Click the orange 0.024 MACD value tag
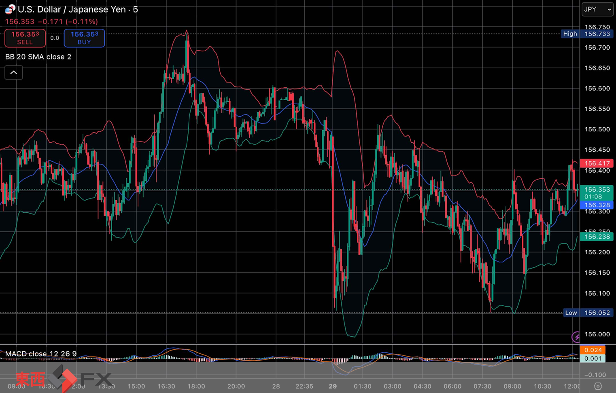This screenshot has height=393, width=616. pos(593,350)
